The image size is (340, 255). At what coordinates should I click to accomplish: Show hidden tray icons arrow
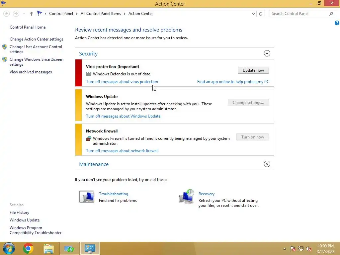285,249
